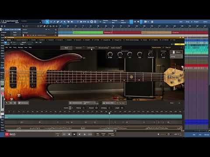210x157 pixels.
Task: Open the EZbass View menu
Action: click(x=26, y=48)
